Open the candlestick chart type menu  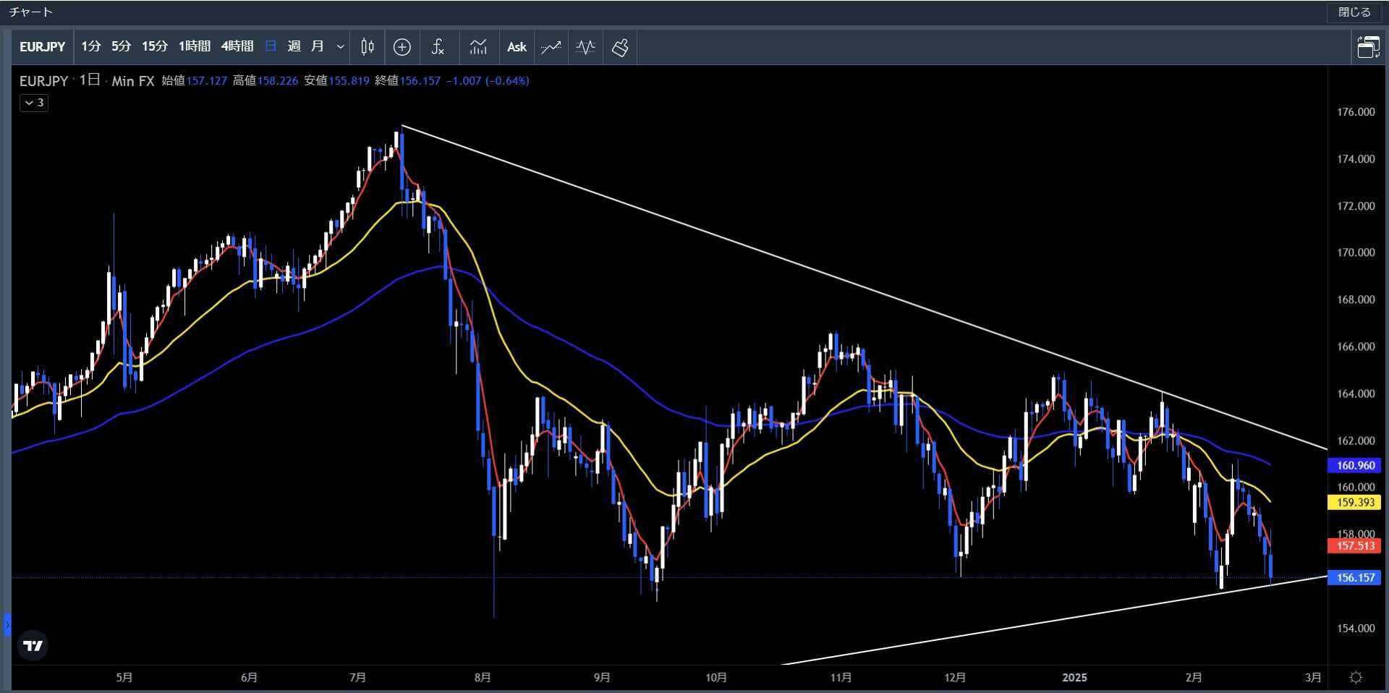[x=368, y=47]
